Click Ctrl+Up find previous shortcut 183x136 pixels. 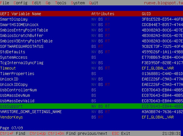point(37,133)
